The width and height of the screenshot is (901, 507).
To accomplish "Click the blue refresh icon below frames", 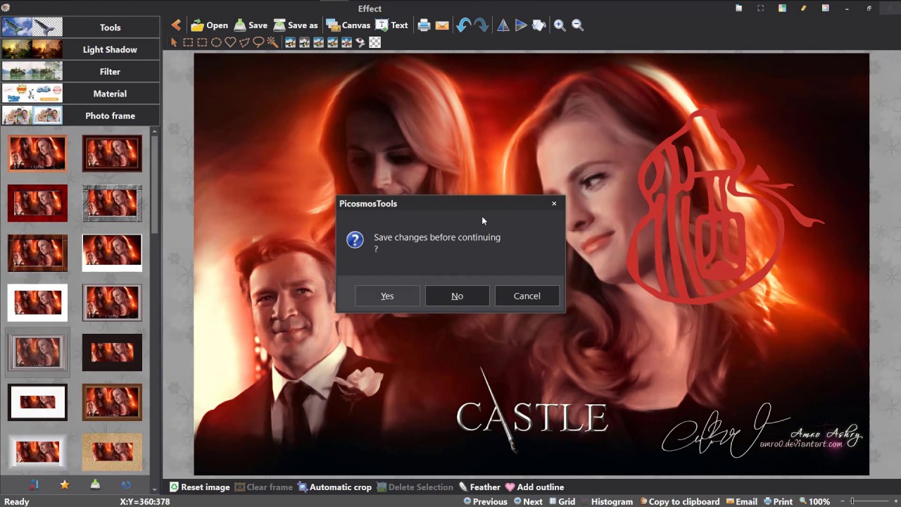I will (125, 484).
